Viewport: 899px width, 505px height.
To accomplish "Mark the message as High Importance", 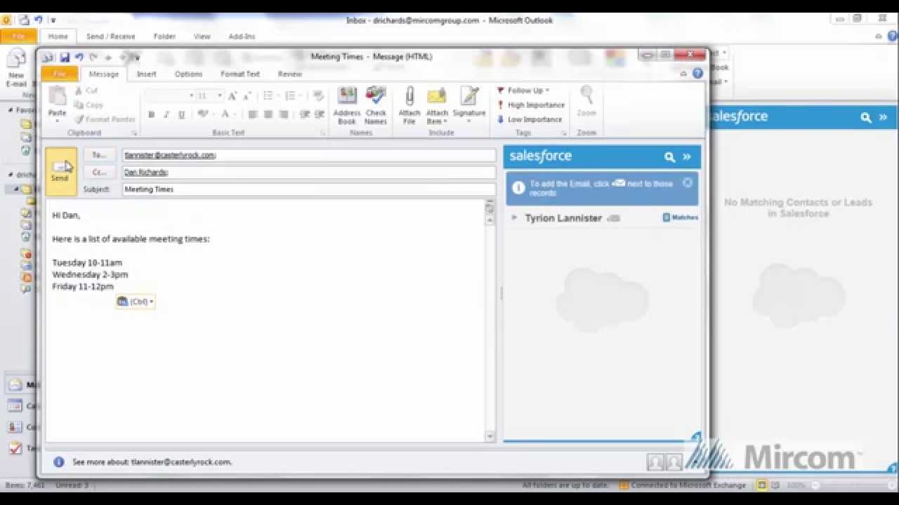I will (x=530, y=105).
